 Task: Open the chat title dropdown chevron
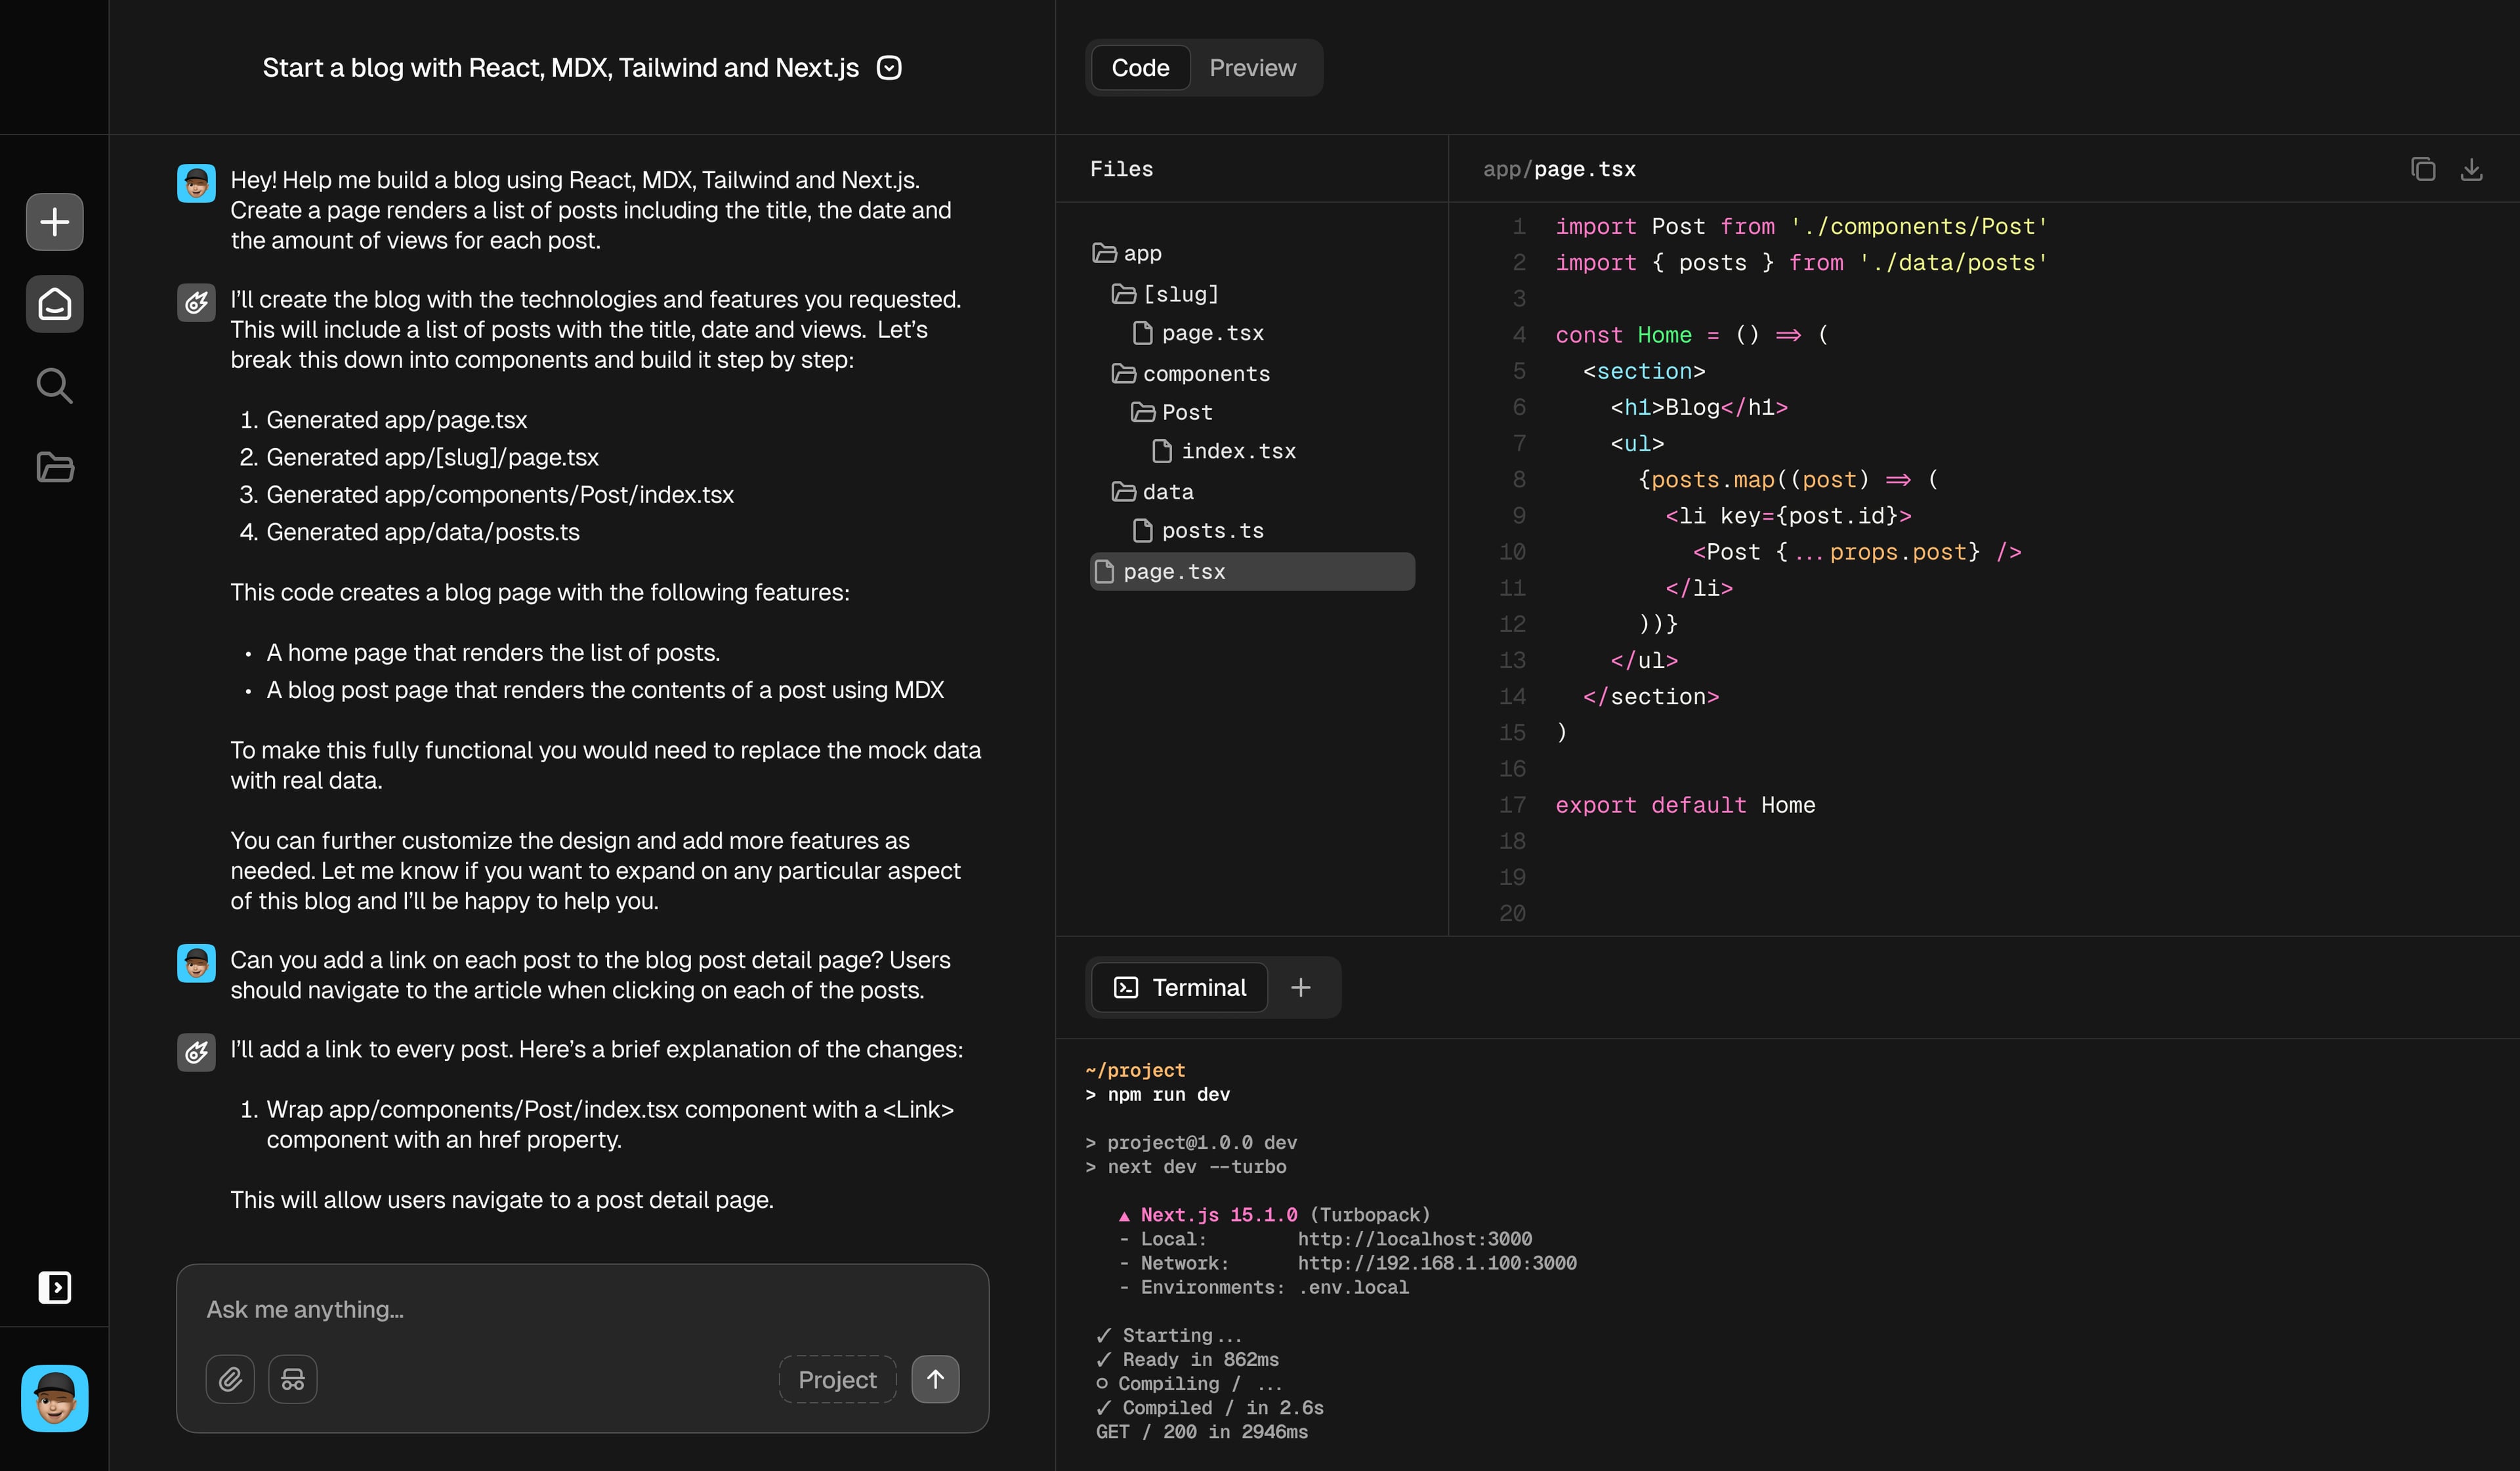[x=888, y=67]
